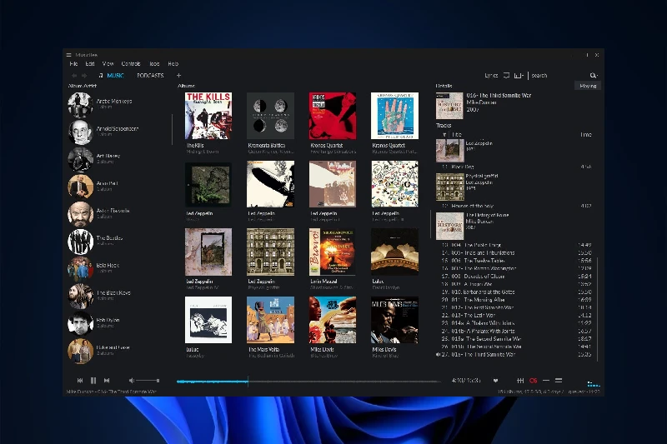Screen dimensions: 667x444
Task: Click the search magnifier icon
Action: (593, 75)
